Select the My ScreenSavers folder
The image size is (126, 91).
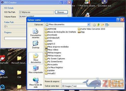(x=54, y=61)
